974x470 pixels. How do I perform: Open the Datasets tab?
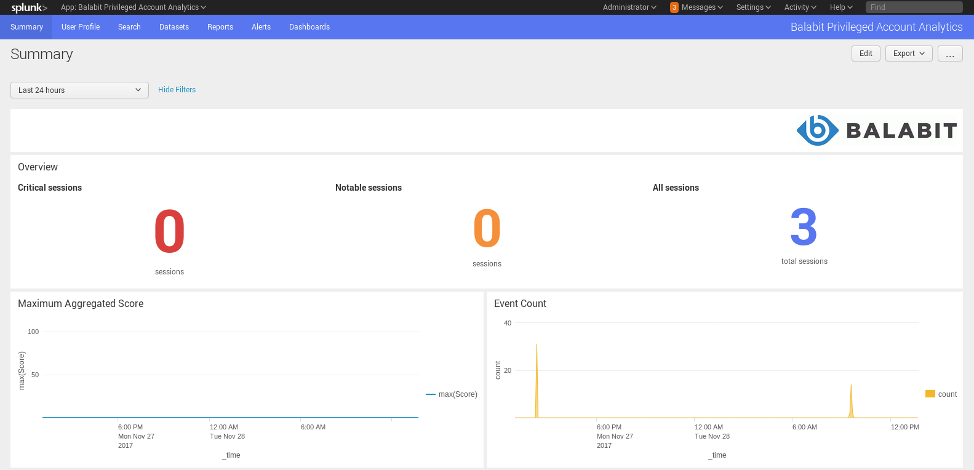pos(174,27)
